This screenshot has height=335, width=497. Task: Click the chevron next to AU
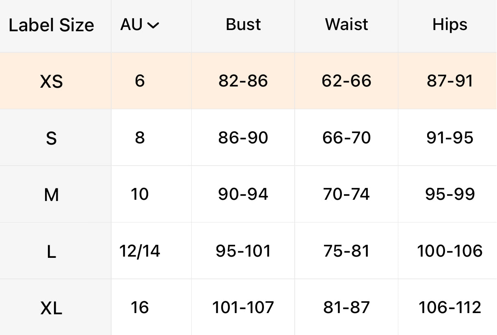[153, 26]
